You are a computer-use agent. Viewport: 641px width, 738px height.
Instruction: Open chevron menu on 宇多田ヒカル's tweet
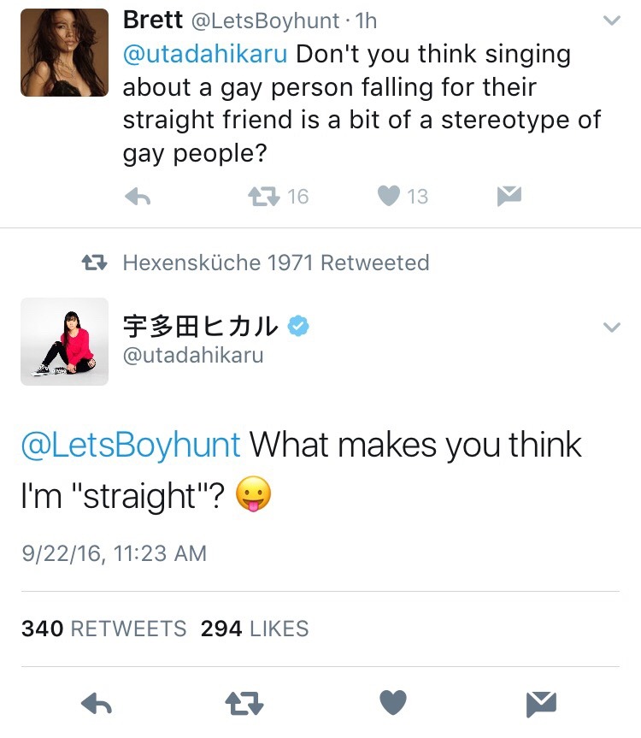611,327
